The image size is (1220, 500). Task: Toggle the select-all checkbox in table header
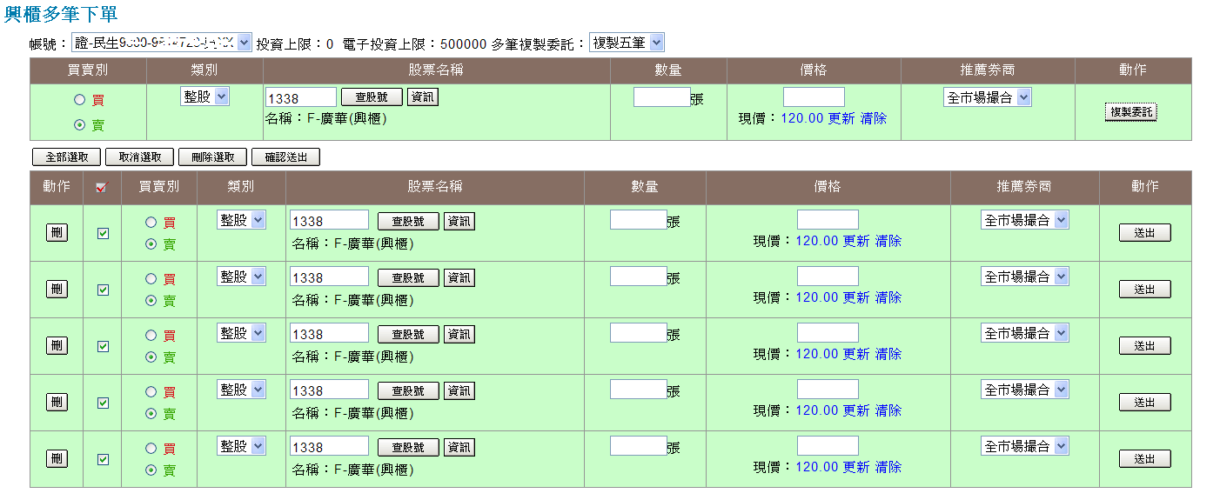click(102, 187)
